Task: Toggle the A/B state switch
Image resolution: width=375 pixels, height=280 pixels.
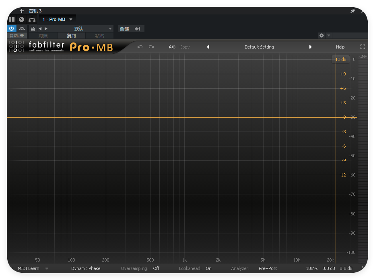Action: pos(172,47)
